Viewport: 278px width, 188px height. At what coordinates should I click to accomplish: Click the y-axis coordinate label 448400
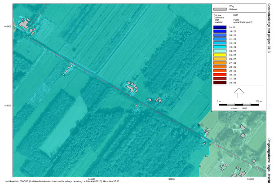tap(8, 26)
